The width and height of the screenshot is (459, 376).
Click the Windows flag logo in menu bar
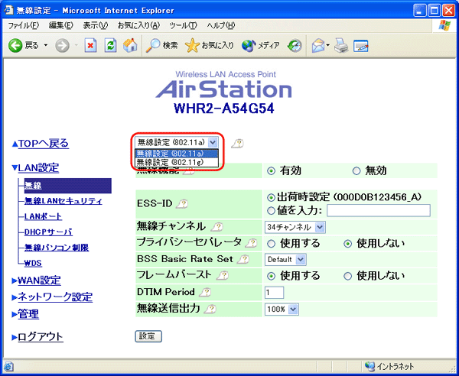[x=444, y=25]
